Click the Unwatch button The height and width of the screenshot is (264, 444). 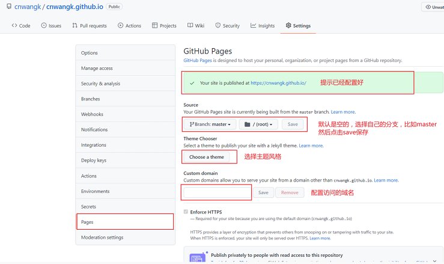[433, 7]
